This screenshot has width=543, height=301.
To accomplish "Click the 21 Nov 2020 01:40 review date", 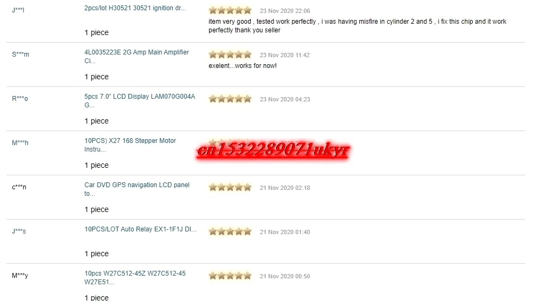I will [285, 232].
